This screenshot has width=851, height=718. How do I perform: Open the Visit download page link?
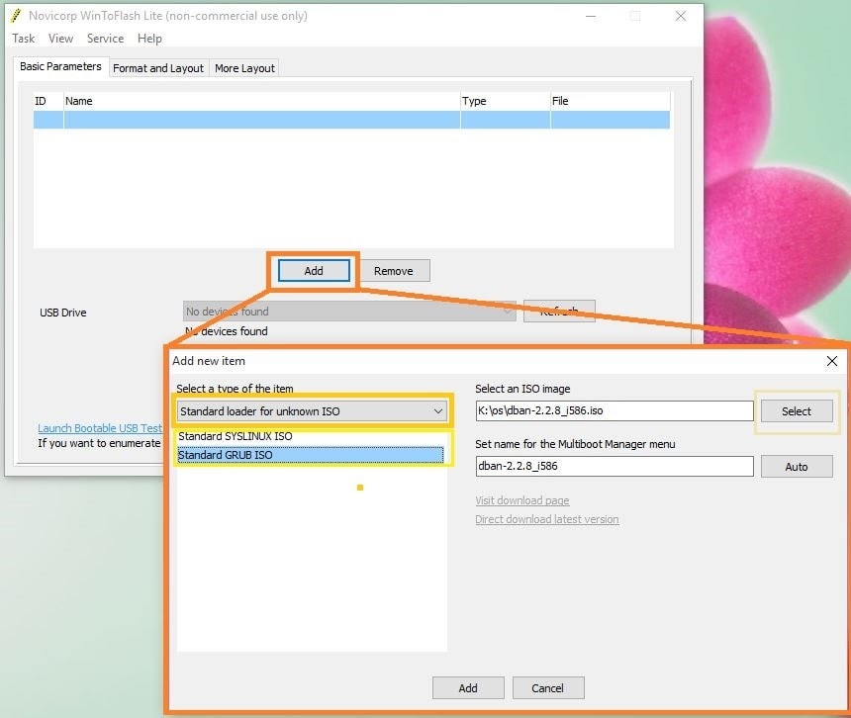tap(522, 500)
